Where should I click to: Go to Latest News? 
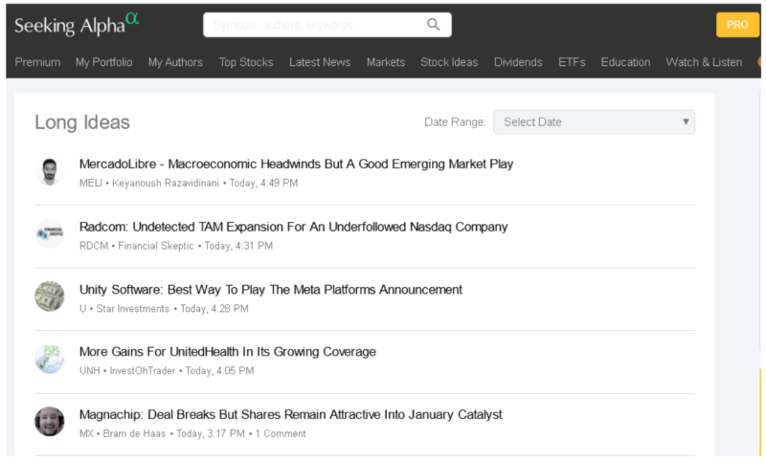[x=320, y=62]
